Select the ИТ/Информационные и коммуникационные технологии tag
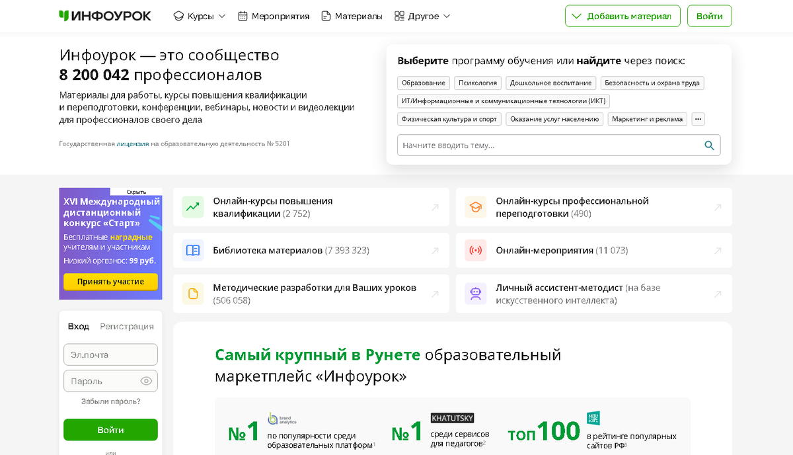The image size is (793, 455). [x=504, y=101]
